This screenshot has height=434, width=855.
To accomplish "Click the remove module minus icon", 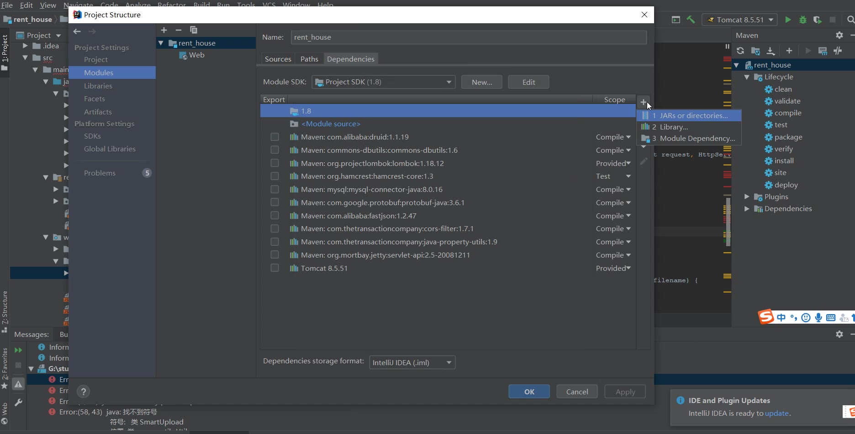I will [179, 30].
